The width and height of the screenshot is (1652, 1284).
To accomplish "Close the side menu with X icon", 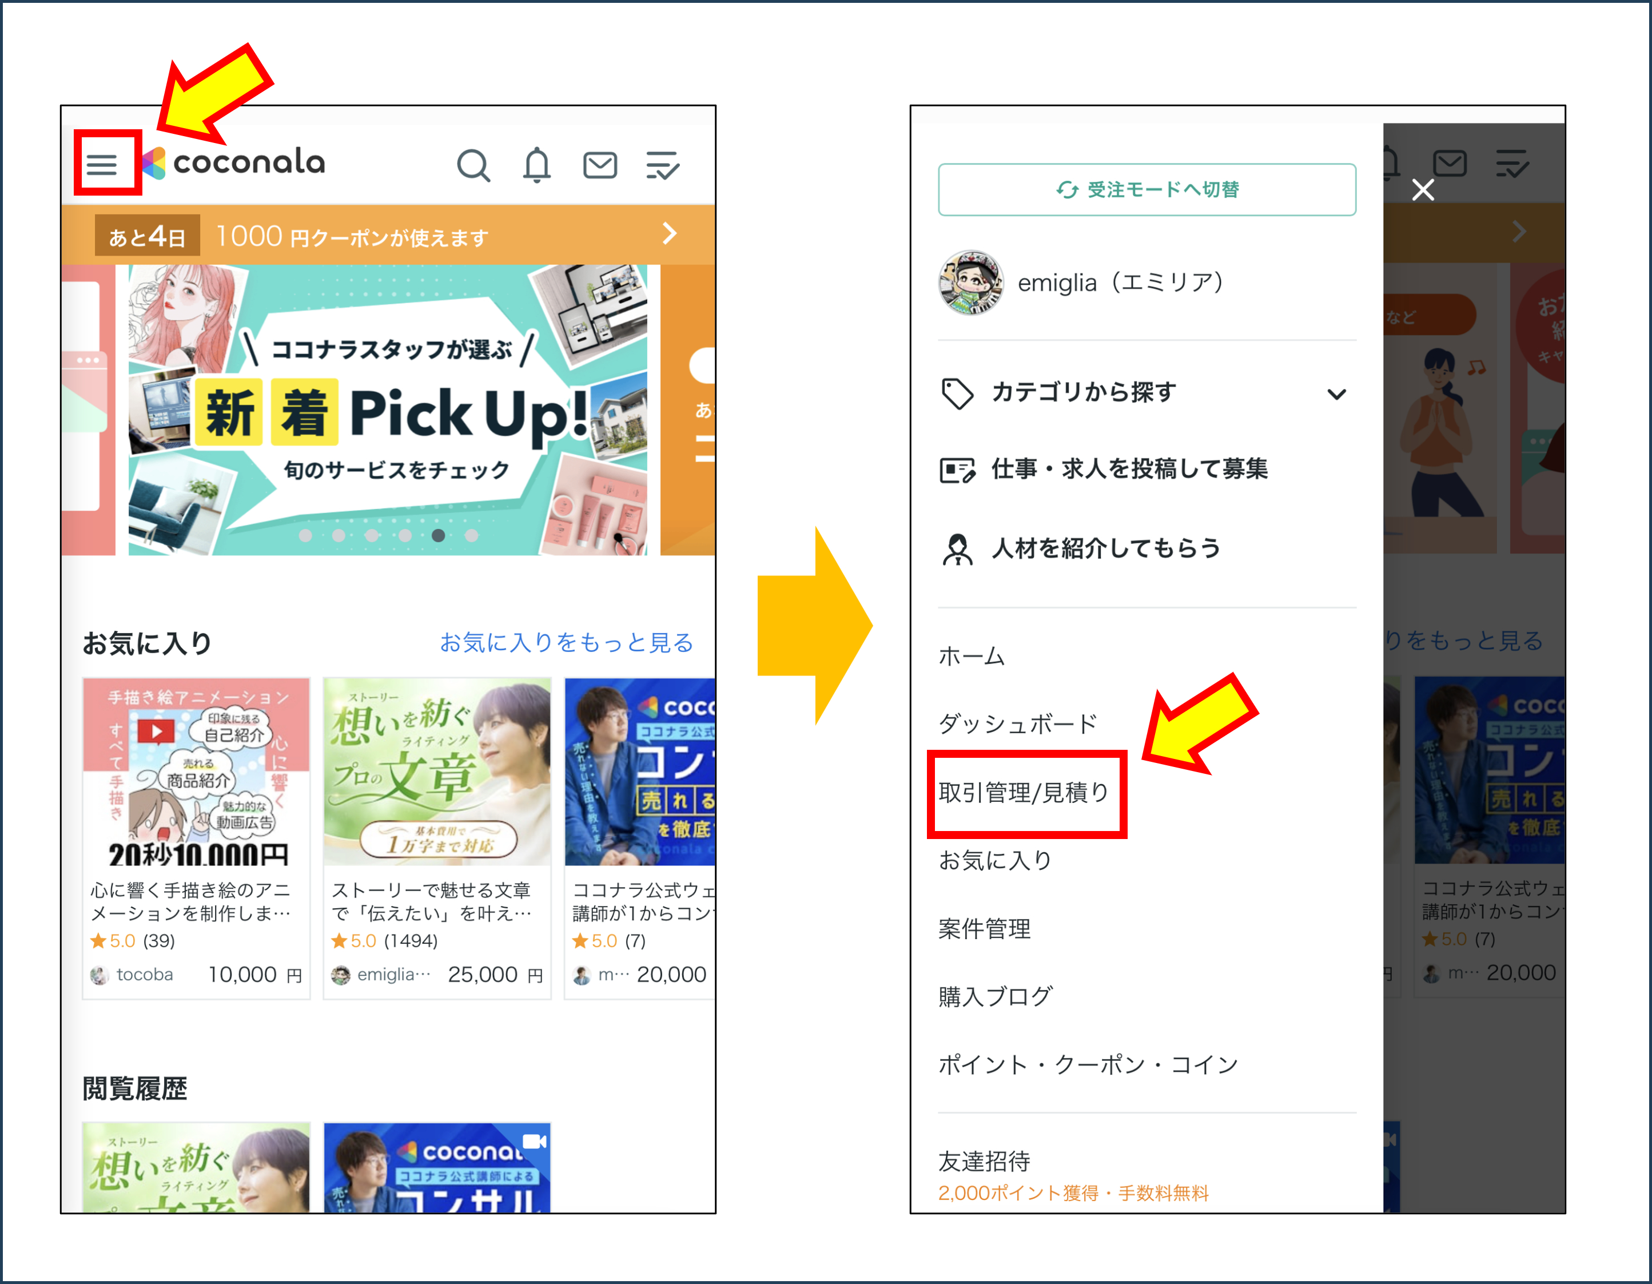I will pyautogui.click(x=1423, y=190).
